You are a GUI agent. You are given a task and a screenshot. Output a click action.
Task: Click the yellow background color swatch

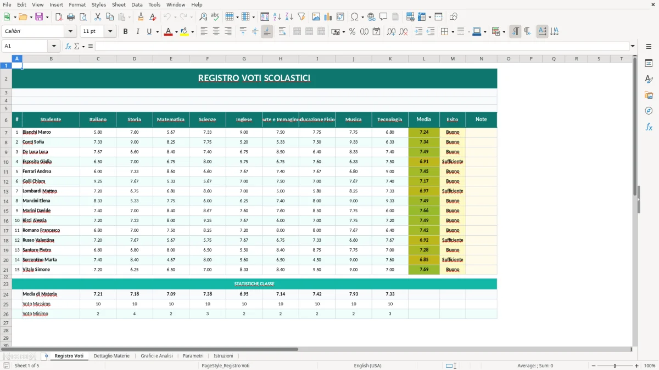(x=184, y=32)
